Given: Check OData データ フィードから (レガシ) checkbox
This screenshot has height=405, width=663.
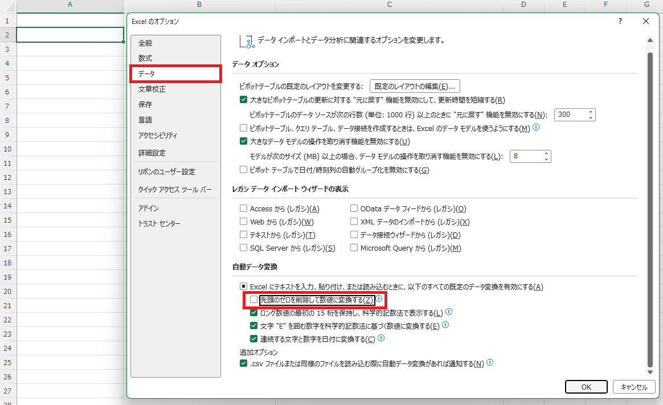Looking at the screenshot, I should coord(354,208).
